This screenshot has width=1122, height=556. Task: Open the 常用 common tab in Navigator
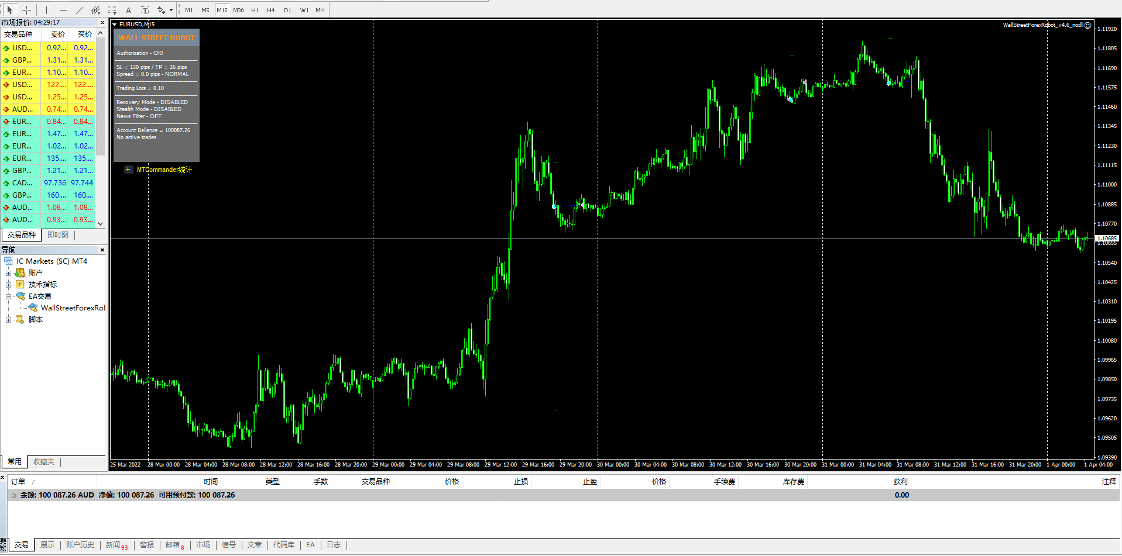pyautogui.click(x=15, y=462)
